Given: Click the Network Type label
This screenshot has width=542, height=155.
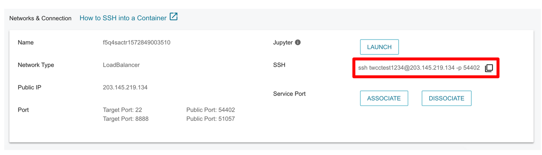Looking at the screenshot, I should pos(36,65).
